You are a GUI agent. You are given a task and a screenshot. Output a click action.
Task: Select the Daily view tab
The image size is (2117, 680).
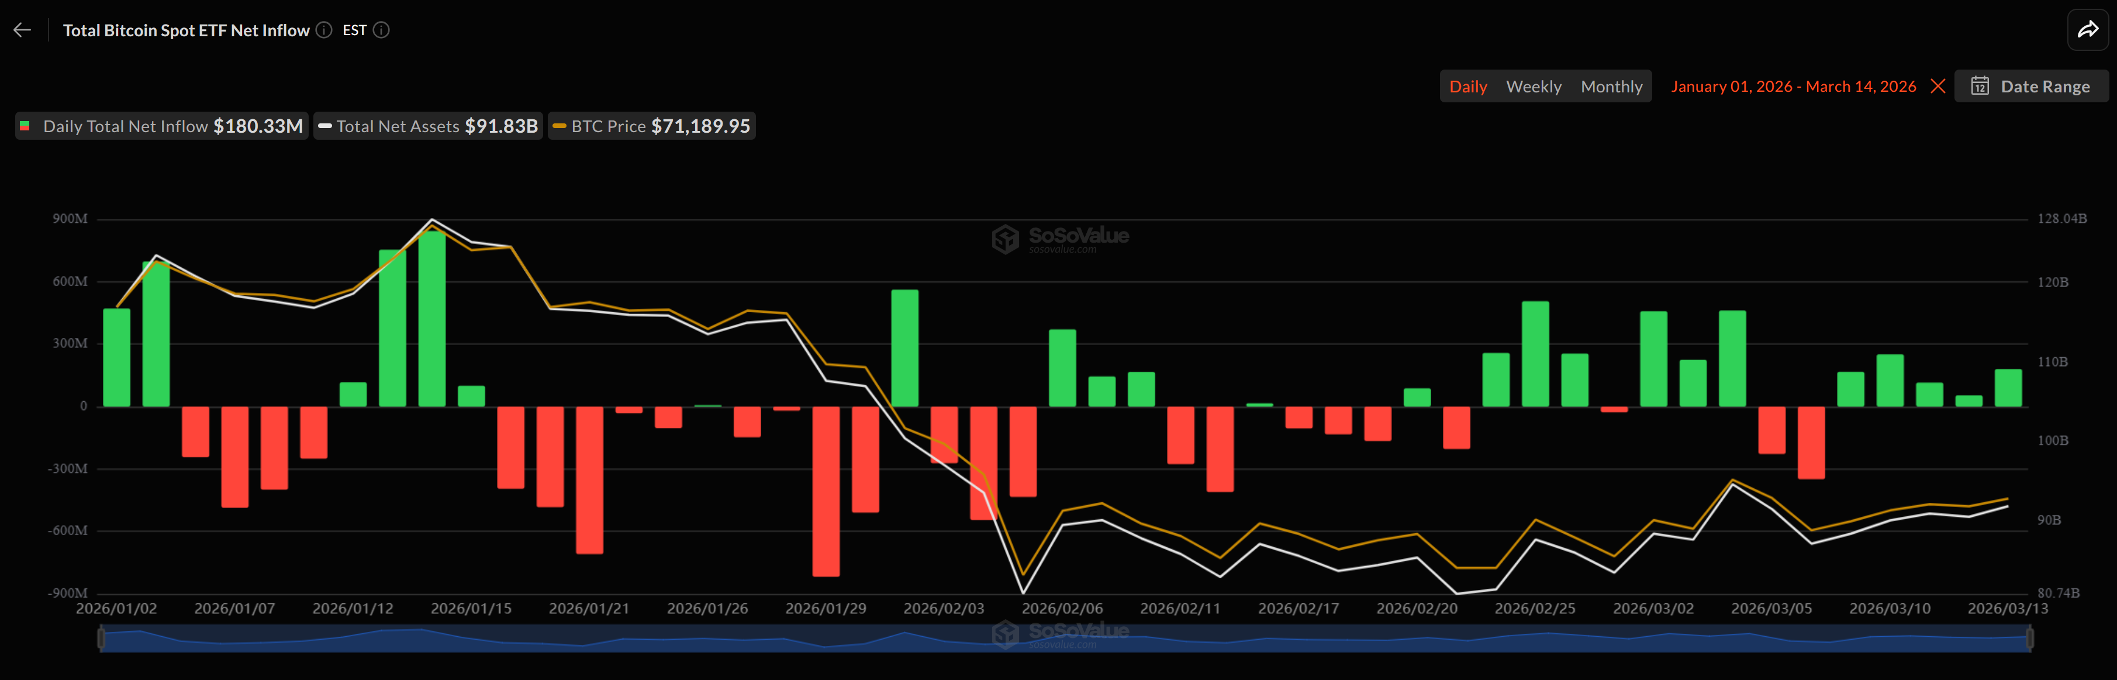pyautogui.click(x=1468, y=85)
